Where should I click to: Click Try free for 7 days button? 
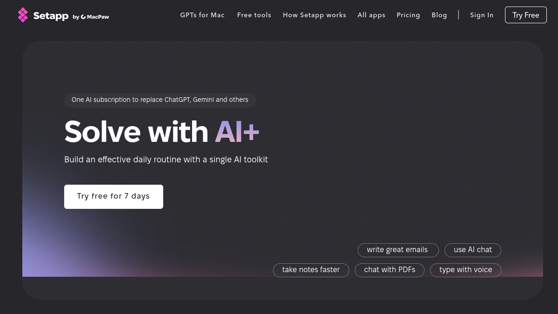point(113,196)
